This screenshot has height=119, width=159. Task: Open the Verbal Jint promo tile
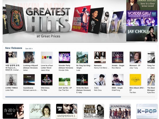[x=67, y=111]
